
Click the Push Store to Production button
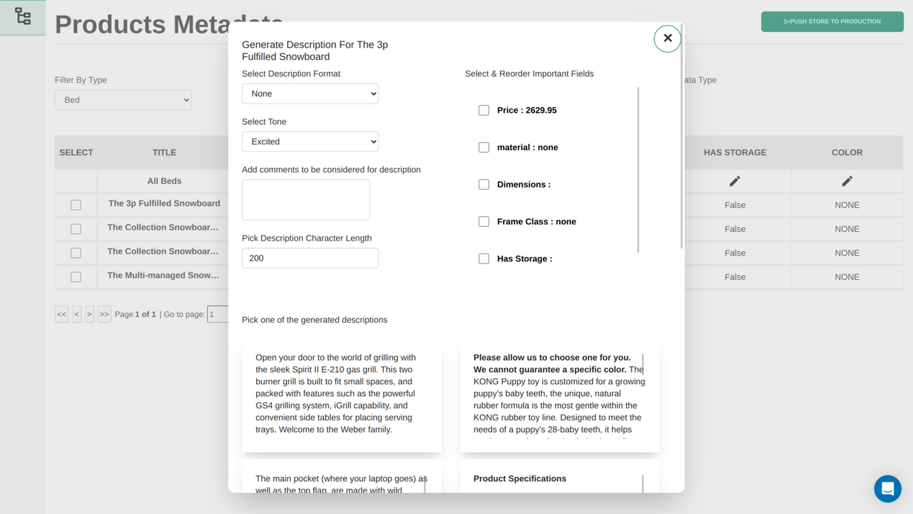(832, 22)
